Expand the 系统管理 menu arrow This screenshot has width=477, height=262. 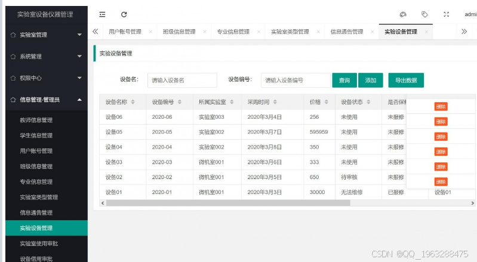[x=79, y=56]
